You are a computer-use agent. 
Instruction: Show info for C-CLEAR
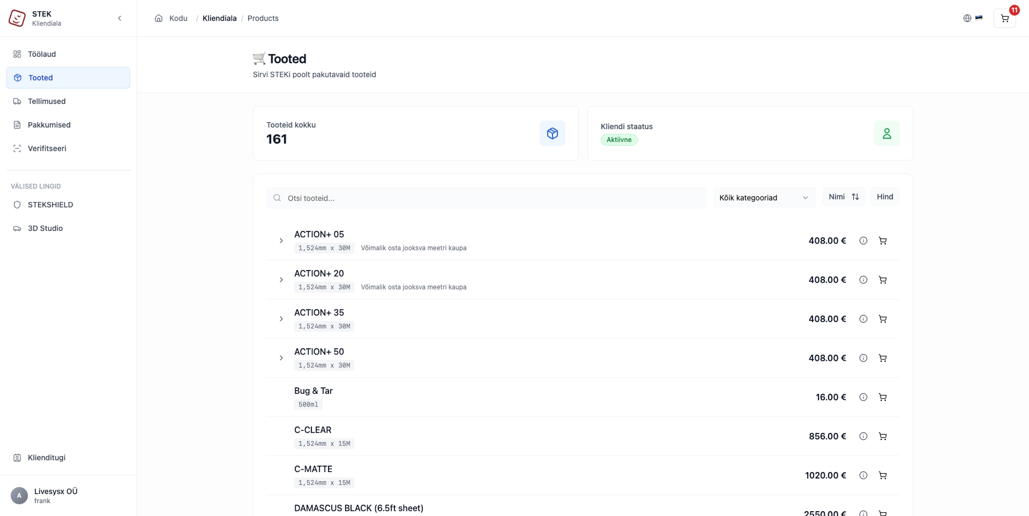coord(863,436)
